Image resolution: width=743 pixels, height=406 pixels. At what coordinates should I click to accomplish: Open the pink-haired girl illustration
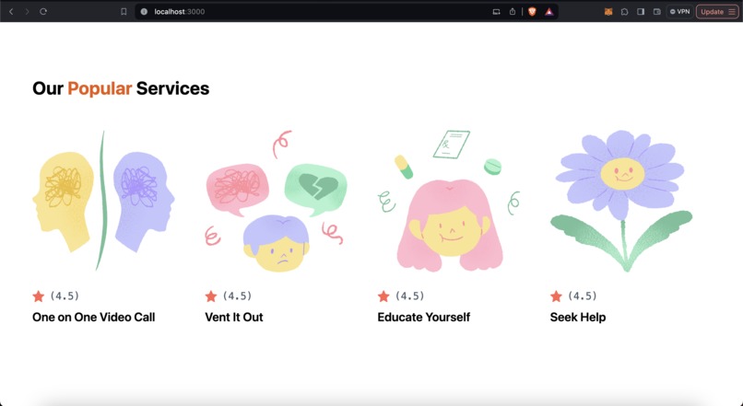[448, 201]
